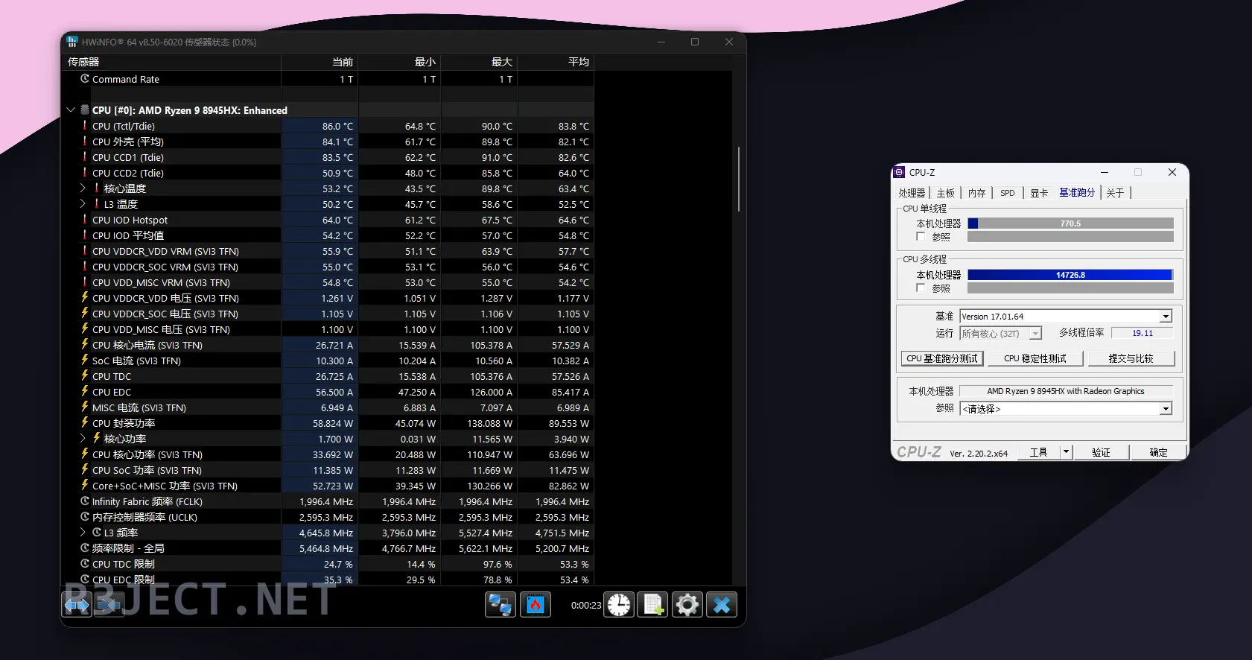Click the 最大 column header
This screenshot has width=1252, height=660.
(480, 62)
